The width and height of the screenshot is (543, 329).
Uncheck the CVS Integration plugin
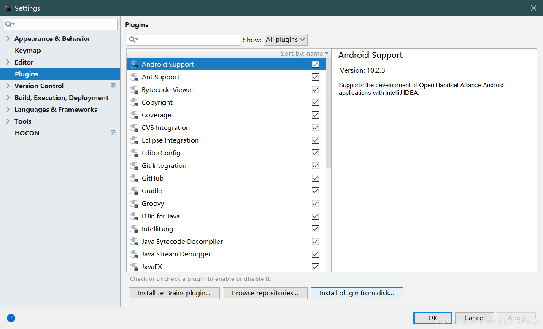[315, 128]
